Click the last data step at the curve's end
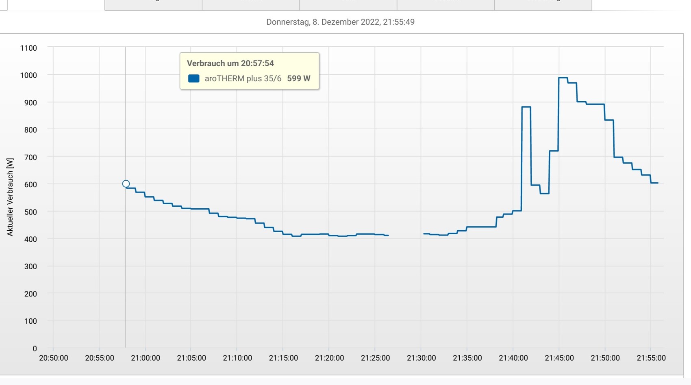The width and height of the screenshot is (691, 385). pos(654,183)
